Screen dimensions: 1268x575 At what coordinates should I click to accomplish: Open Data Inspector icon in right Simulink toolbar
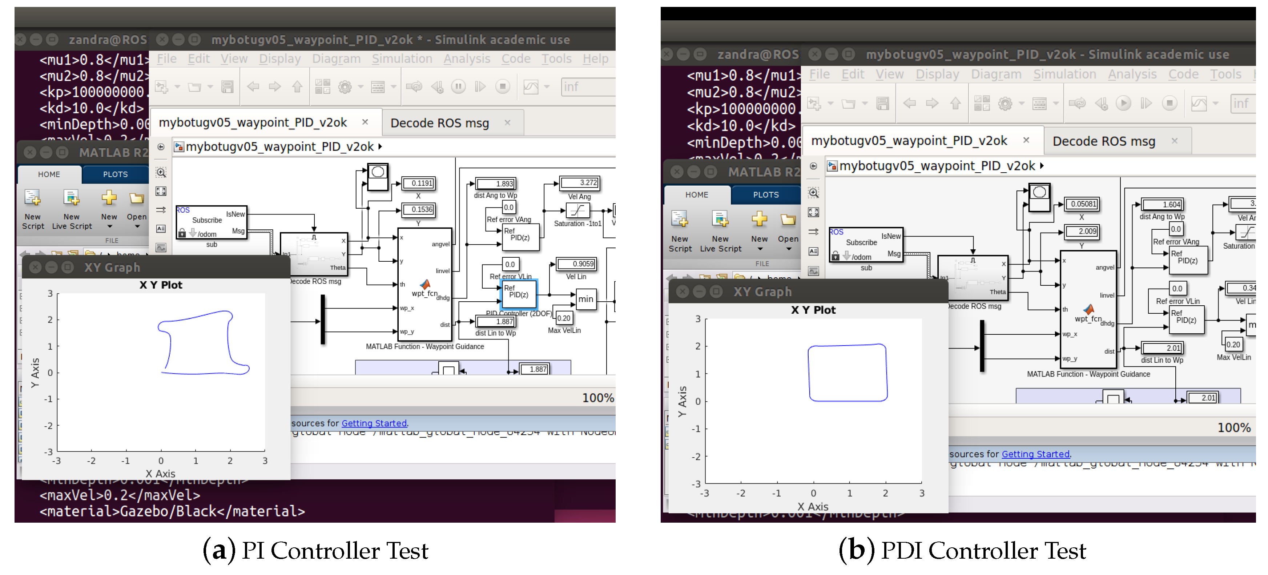tap(1199, 103)
